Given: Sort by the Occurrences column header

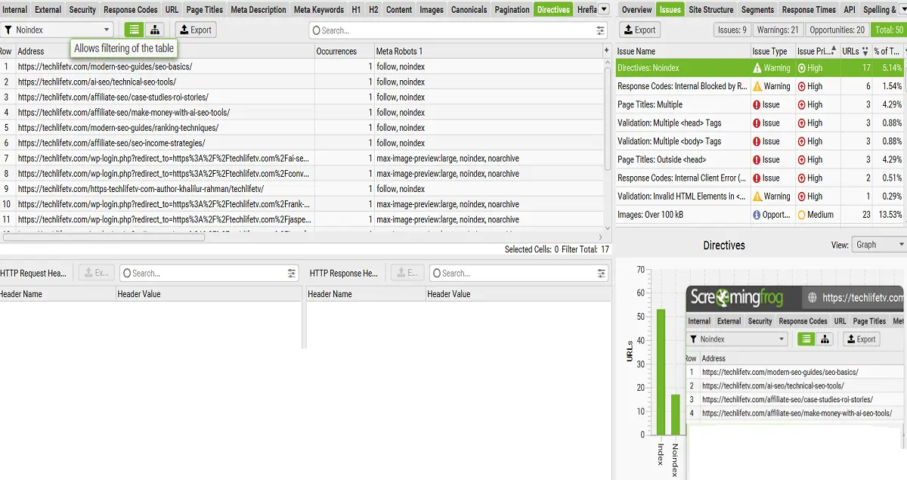Looking at the screenshot, I should (x=345, y=51).
